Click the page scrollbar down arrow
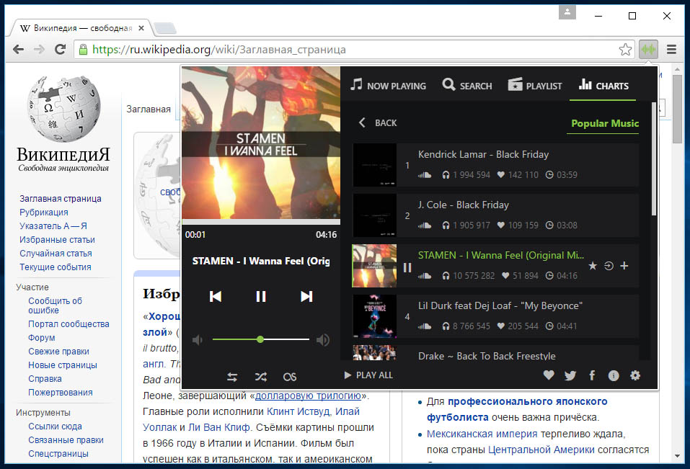 677,456
